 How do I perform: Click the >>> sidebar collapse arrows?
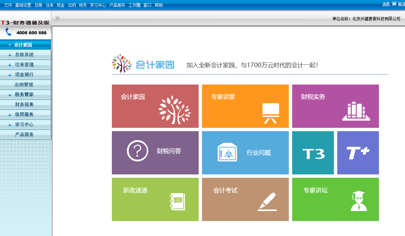57,18
